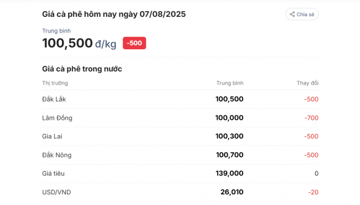Click the USD/VND change value -20
This screenshot has height=205, width=360.
click(x=313, y=192)
